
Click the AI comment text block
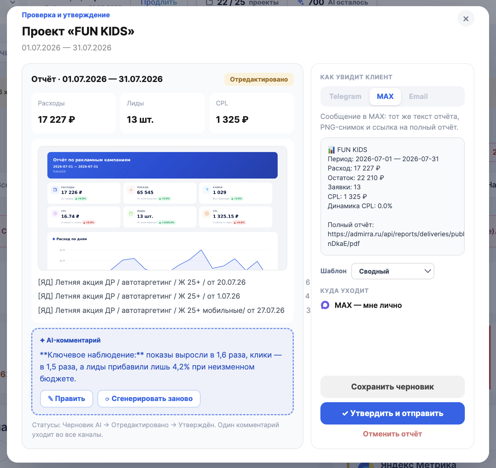pyautogui.click(x=161, y=367)
